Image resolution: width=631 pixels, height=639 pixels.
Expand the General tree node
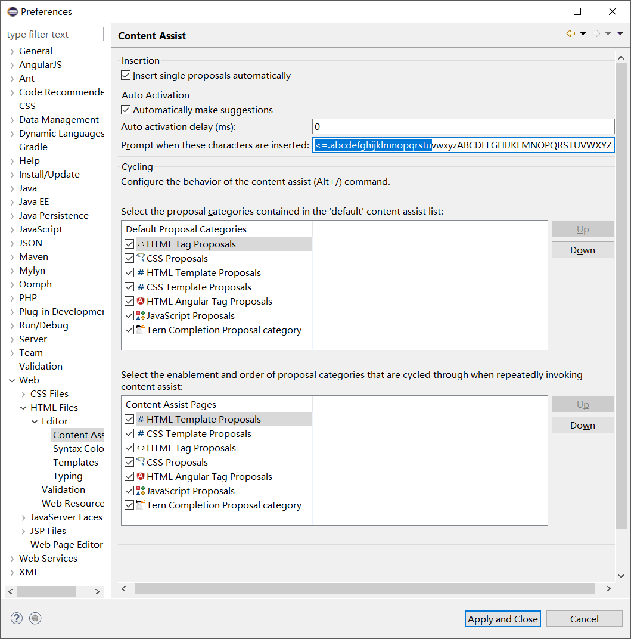coord(12,51)
